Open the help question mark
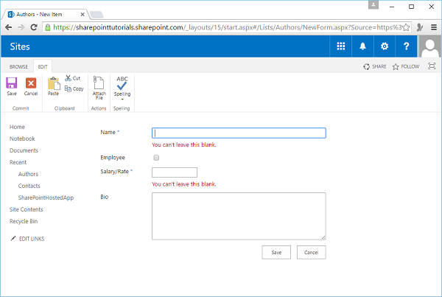This screenshot has width=442, height=297. pyautogui.click(x=406, y=46)
